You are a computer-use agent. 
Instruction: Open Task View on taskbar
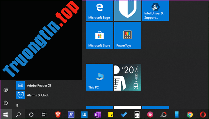44,114
